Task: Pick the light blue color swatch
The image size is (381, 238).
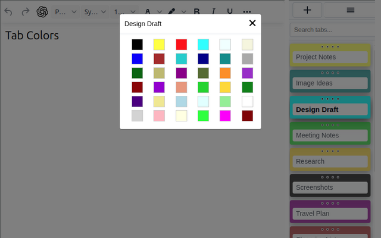Action: [182, 102]
